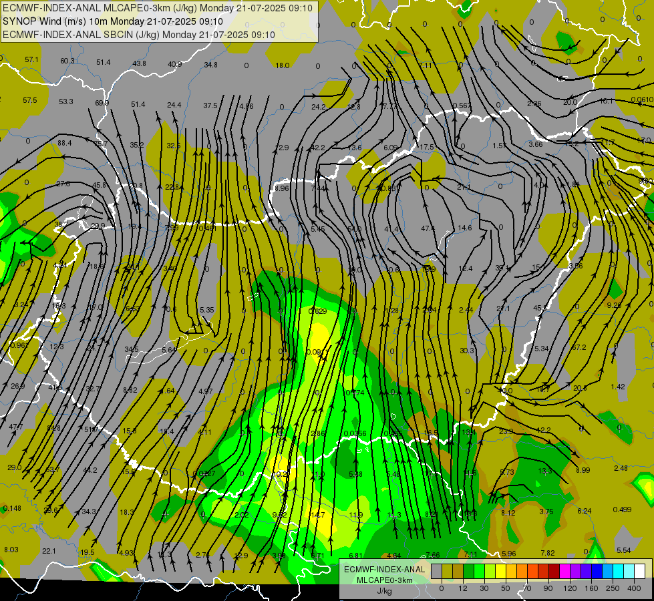654x601 pixels.
Task: Click the map value '0.474'
Action: 355,393
